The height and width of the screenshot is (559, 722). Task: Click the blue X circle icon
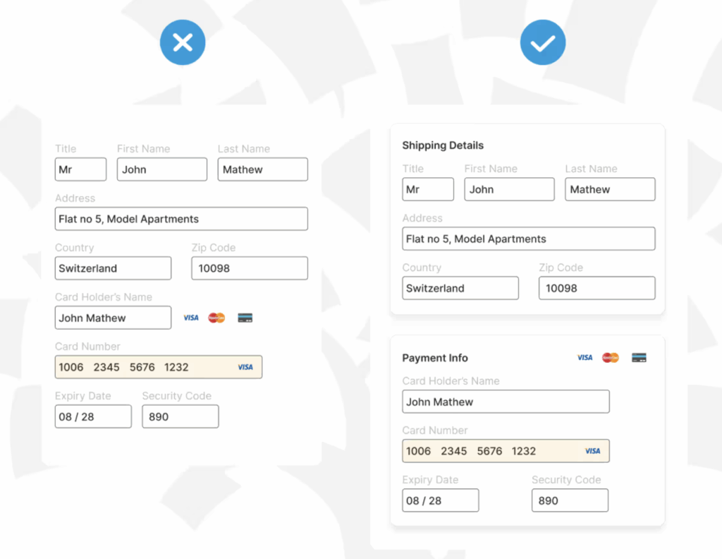183,43
